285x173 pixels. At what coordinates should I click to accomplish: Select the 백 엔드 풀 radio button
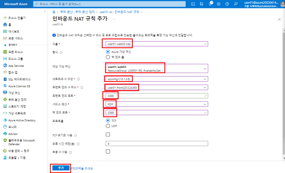[x=108, y=57]
